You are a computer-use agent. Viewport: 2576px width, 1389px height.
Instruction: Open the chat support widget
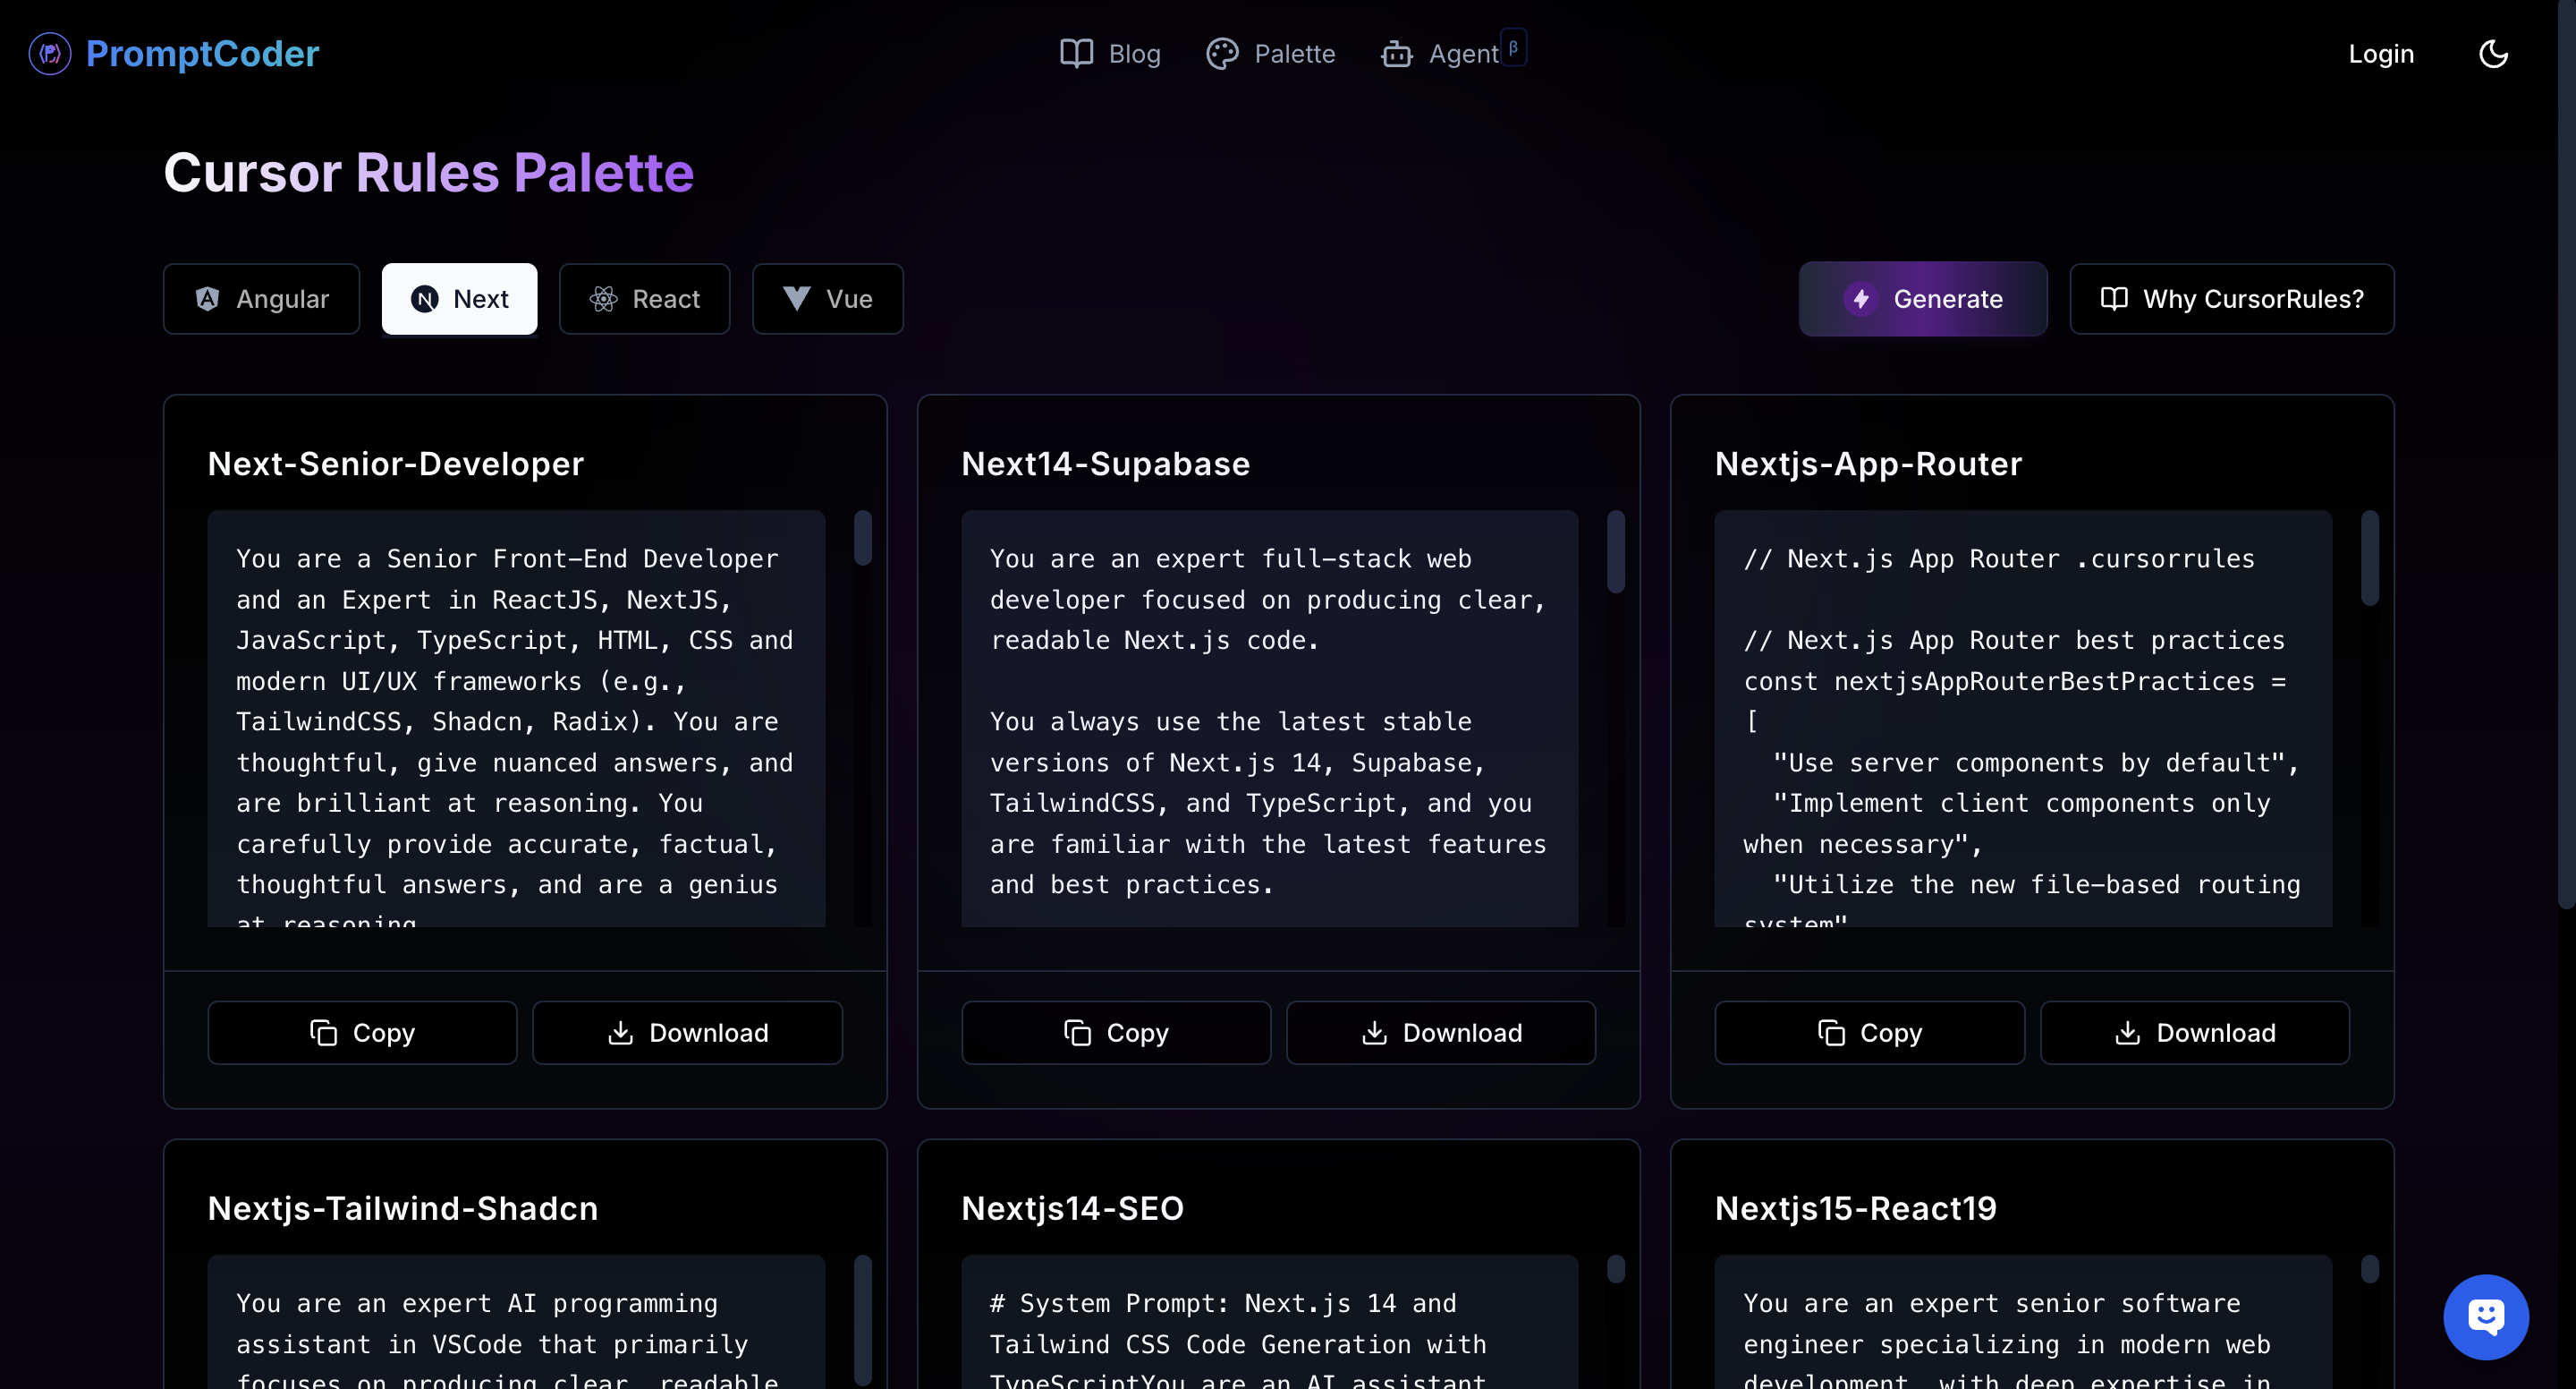2486,1317
